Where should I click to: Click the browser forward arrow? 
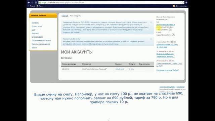[x=32, y=2]
